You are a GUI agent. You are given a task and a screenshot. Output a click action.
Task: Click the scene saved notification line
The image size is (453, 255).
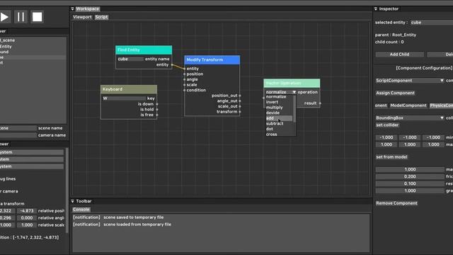pos(118,217)
